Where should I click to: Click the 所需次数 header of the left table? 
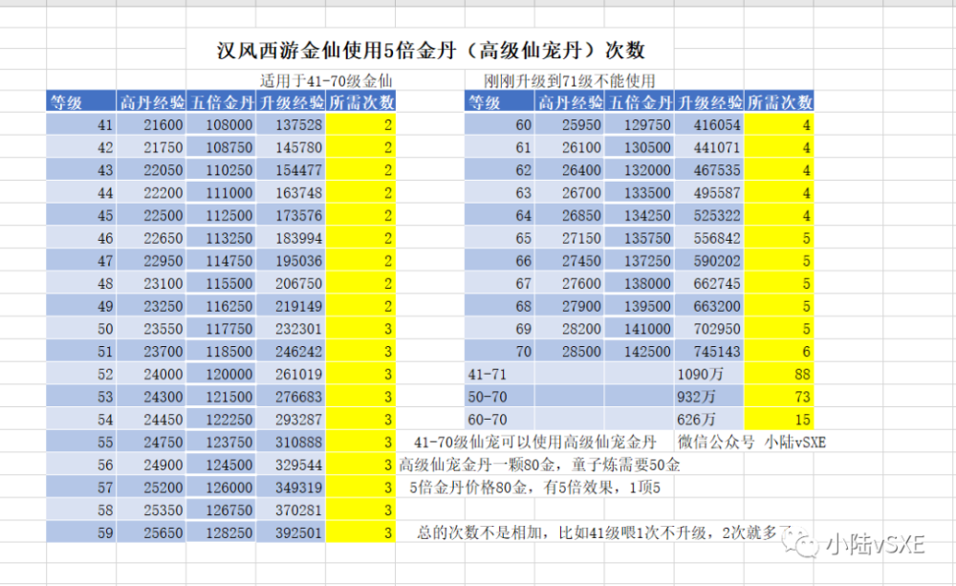pyautogui.click(x=363, y=102)
